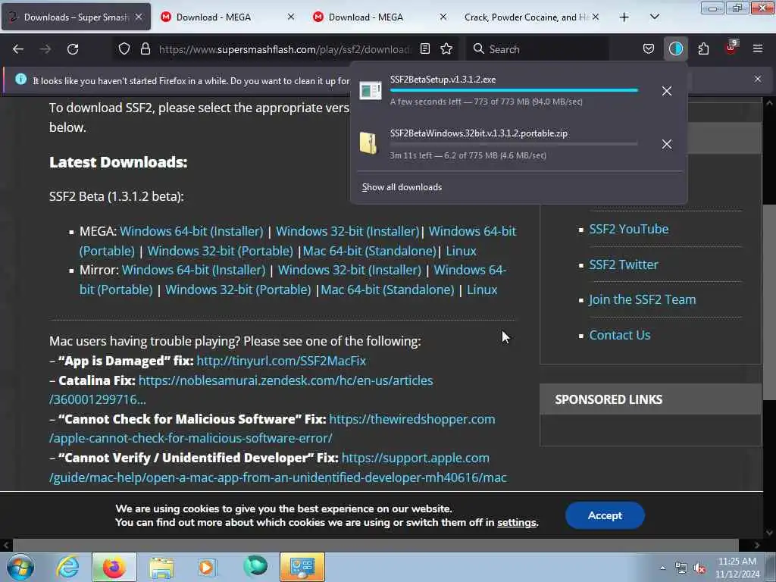Accept the cookies banner
This screenshot has height=582, width=776.
pyautogui.click(x=605, y=515)
